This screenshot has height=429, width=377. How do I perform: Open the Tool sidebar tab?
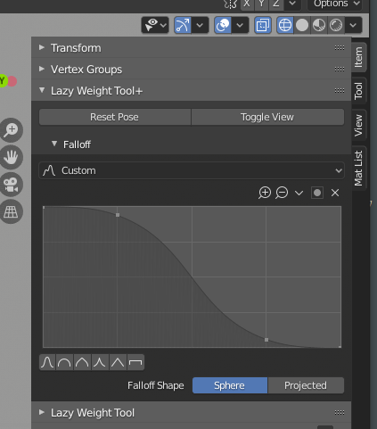(x=359, y=91)
